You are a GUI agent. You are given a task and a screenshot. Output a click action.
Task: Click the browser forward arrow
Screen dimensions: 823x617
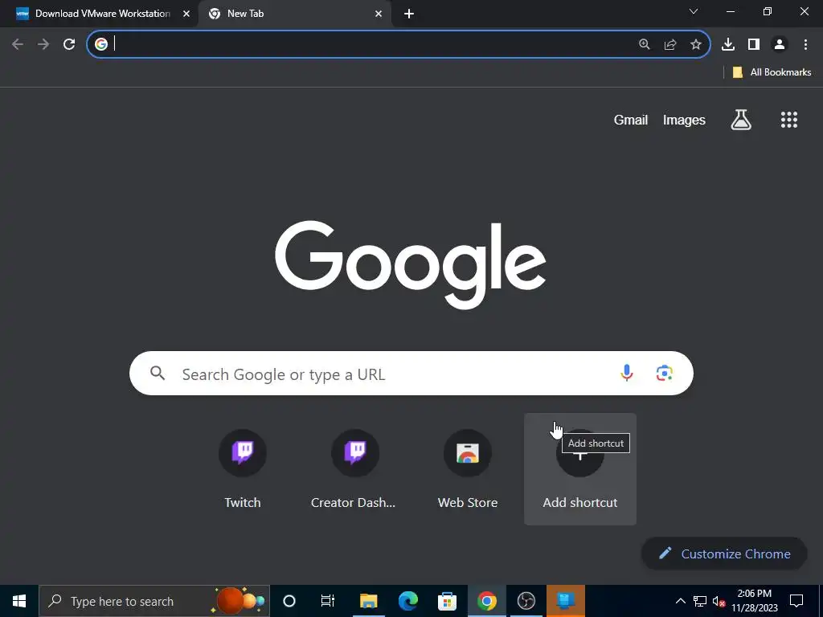(x=43, y=44)
